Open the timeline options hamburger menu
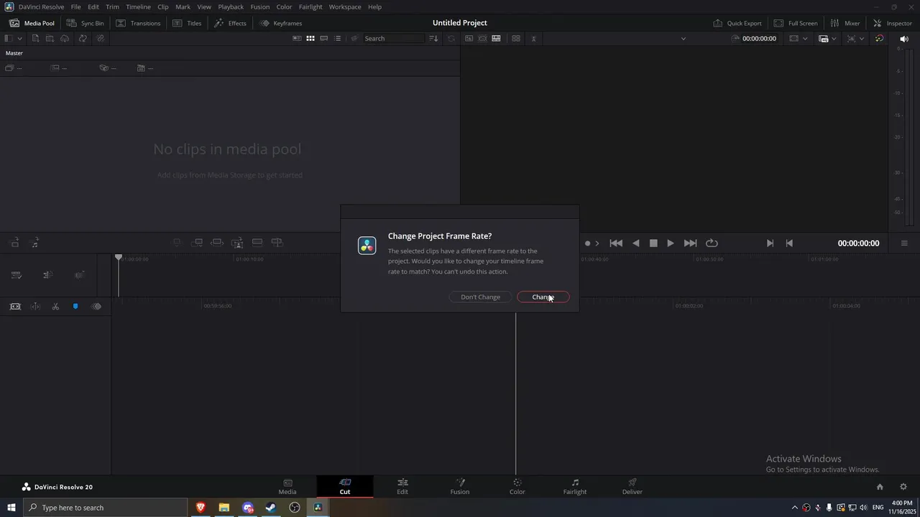Image resolution: width=920 pixels, height=517 pixels. (x=904, y=243)
